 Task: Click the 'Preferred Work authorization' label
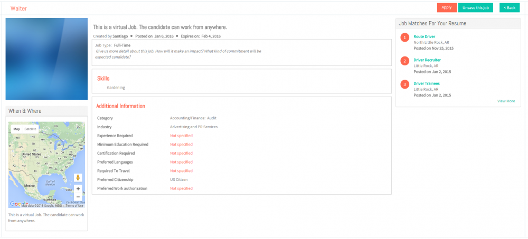[122, 188]
